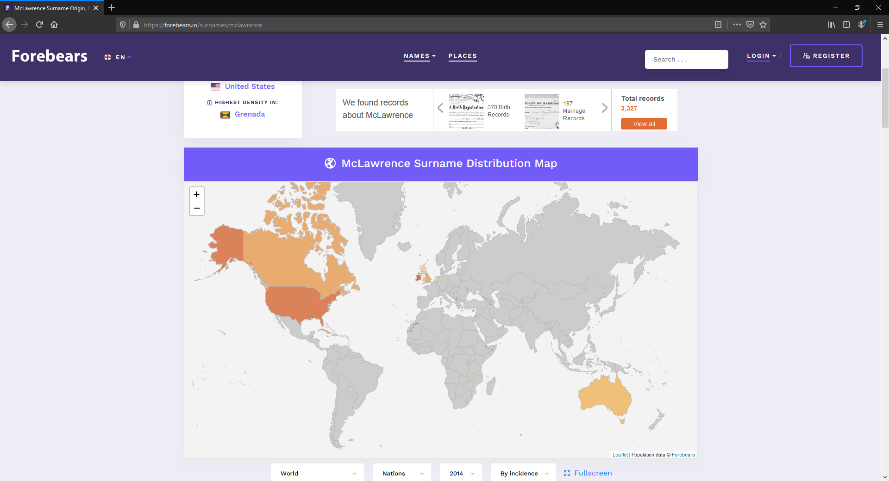Click the 187 Marriage Records text

(574, 111)
